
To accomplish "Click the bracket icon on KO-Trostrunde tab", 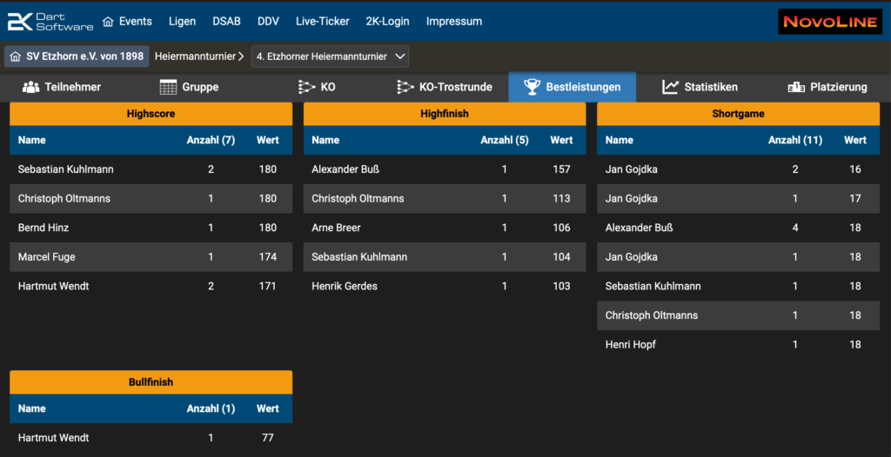I will click(x=405, y=87).
